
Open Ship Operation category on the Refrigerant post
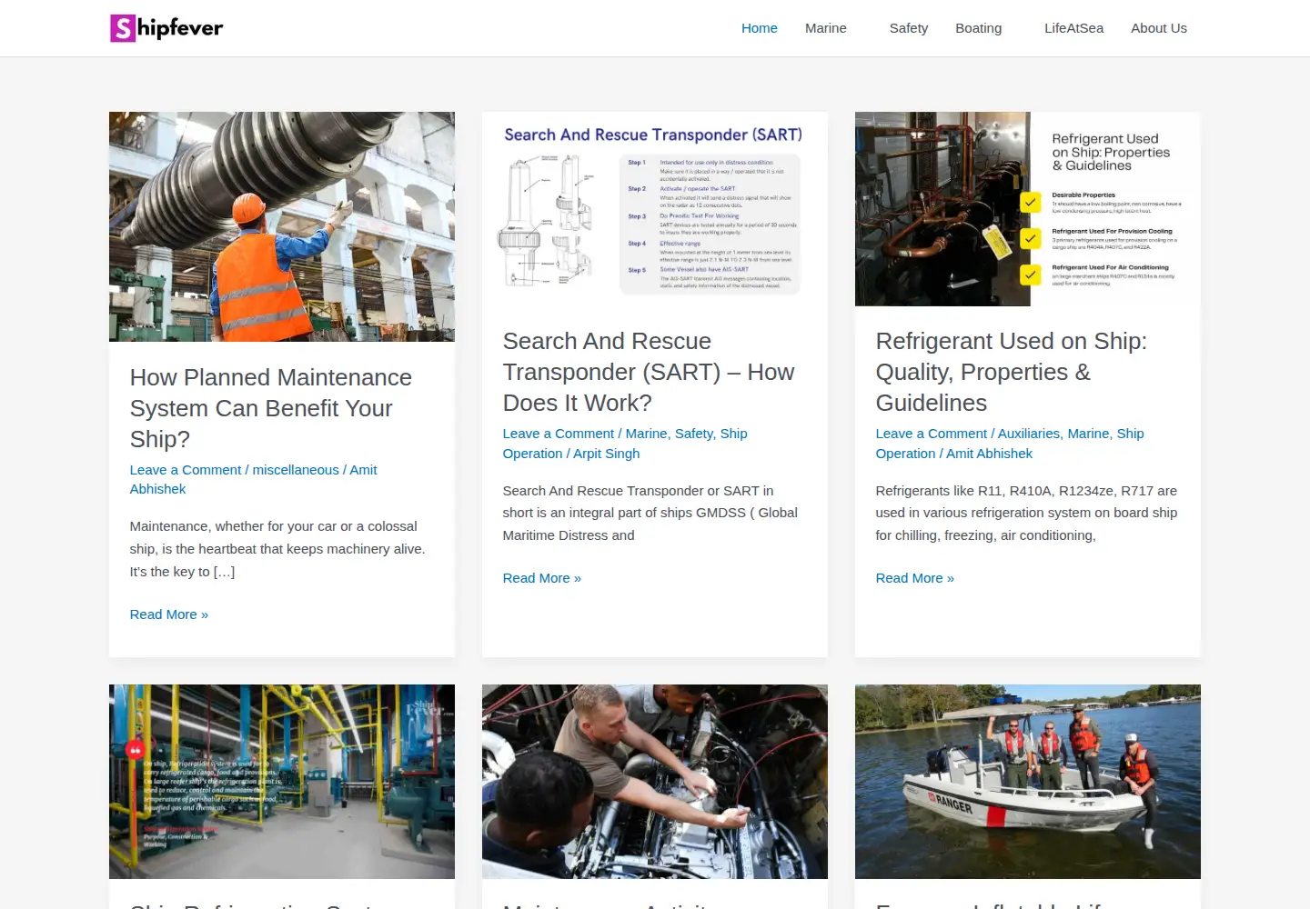(x=1010, y=444)
